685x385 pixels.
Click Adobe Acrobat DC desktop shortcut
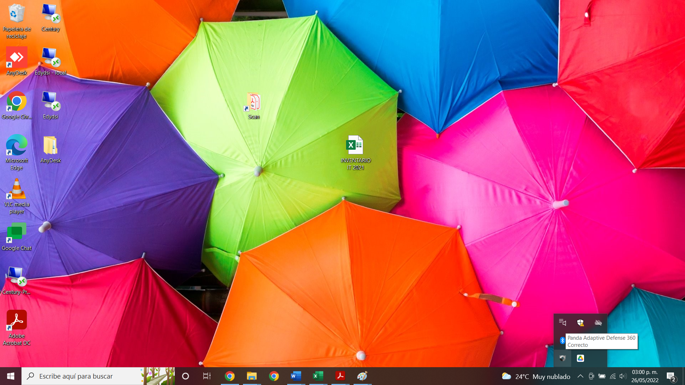coord(16,320)
